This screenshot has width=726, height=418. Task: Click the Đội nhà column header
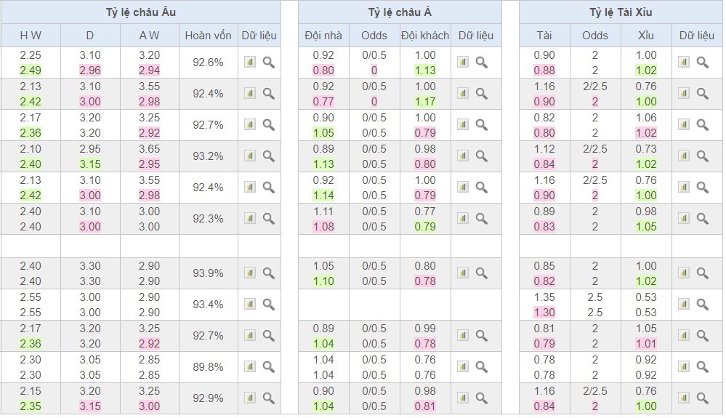click(323, 36)
